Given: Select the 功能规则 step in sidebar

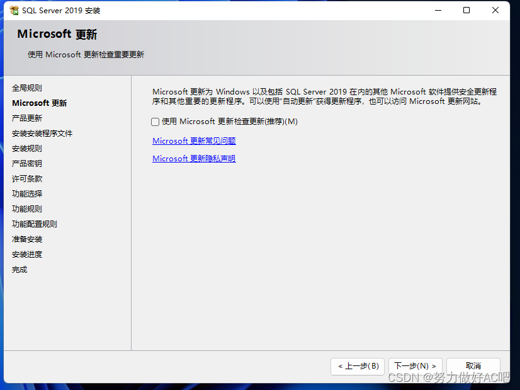Looking at the screenshot, I should pos(27,209).
